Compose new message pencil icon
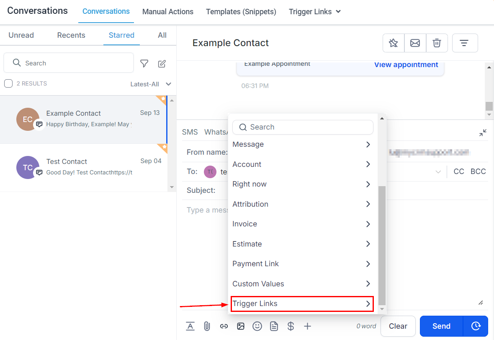The height and width of the screenshot is (340, 494). [x=162, y=63]
